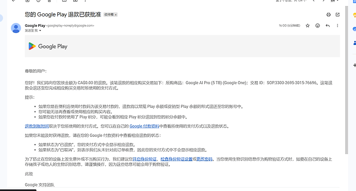Click the googleplay-noreply@google.com address
The width and height of the screenshot is (356, 191).
(x=70, y=26)
